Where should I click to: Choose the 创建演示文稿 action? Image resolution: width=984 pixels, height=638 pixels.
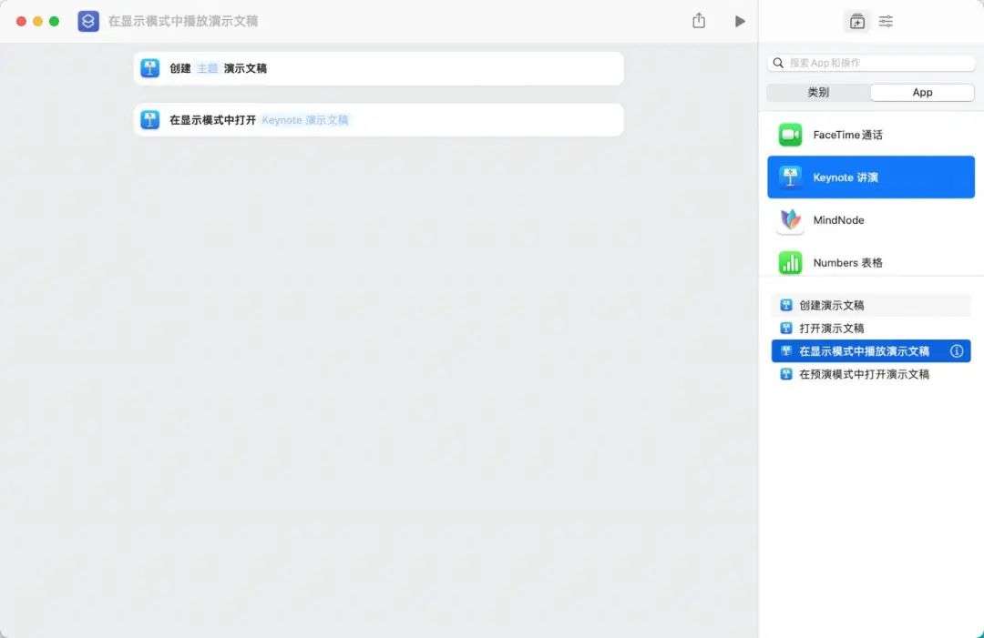[x=871, y=305]
